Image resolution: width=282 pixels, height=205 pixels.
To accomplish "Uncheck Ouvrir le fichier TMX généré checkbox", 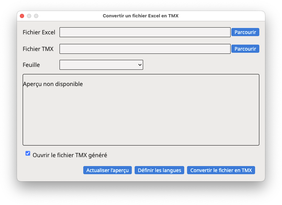I will click(x=28, y=153).
